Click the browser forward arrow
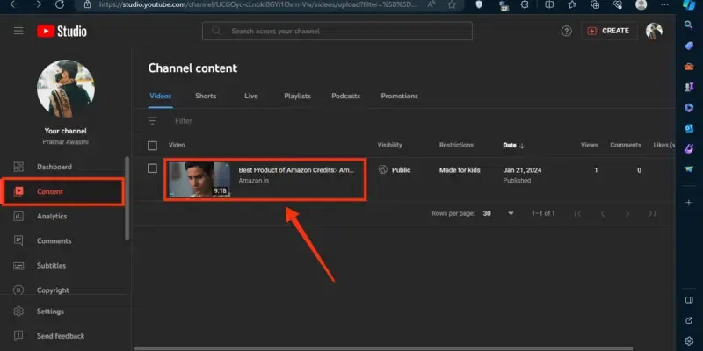This screenshot has width=703, height=351. point(37,4)
